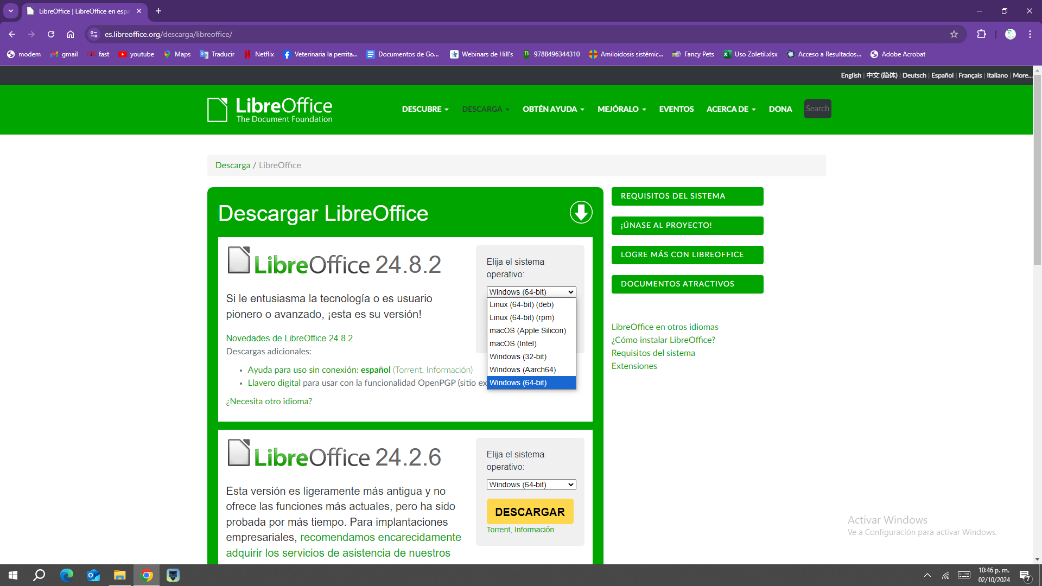The width and height of the screenshot is (1042, 586).
Task: Open the extensions puzzle icon
Action: 981,34
